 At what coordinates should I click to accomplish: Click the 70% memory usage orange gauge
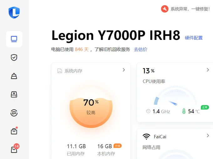coord(91,113)
